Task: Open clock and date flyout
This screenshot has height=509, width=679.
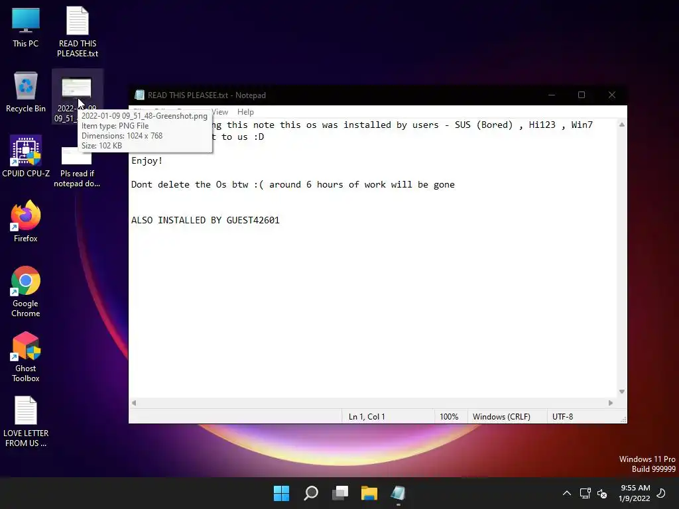Action: pos(635,493)
